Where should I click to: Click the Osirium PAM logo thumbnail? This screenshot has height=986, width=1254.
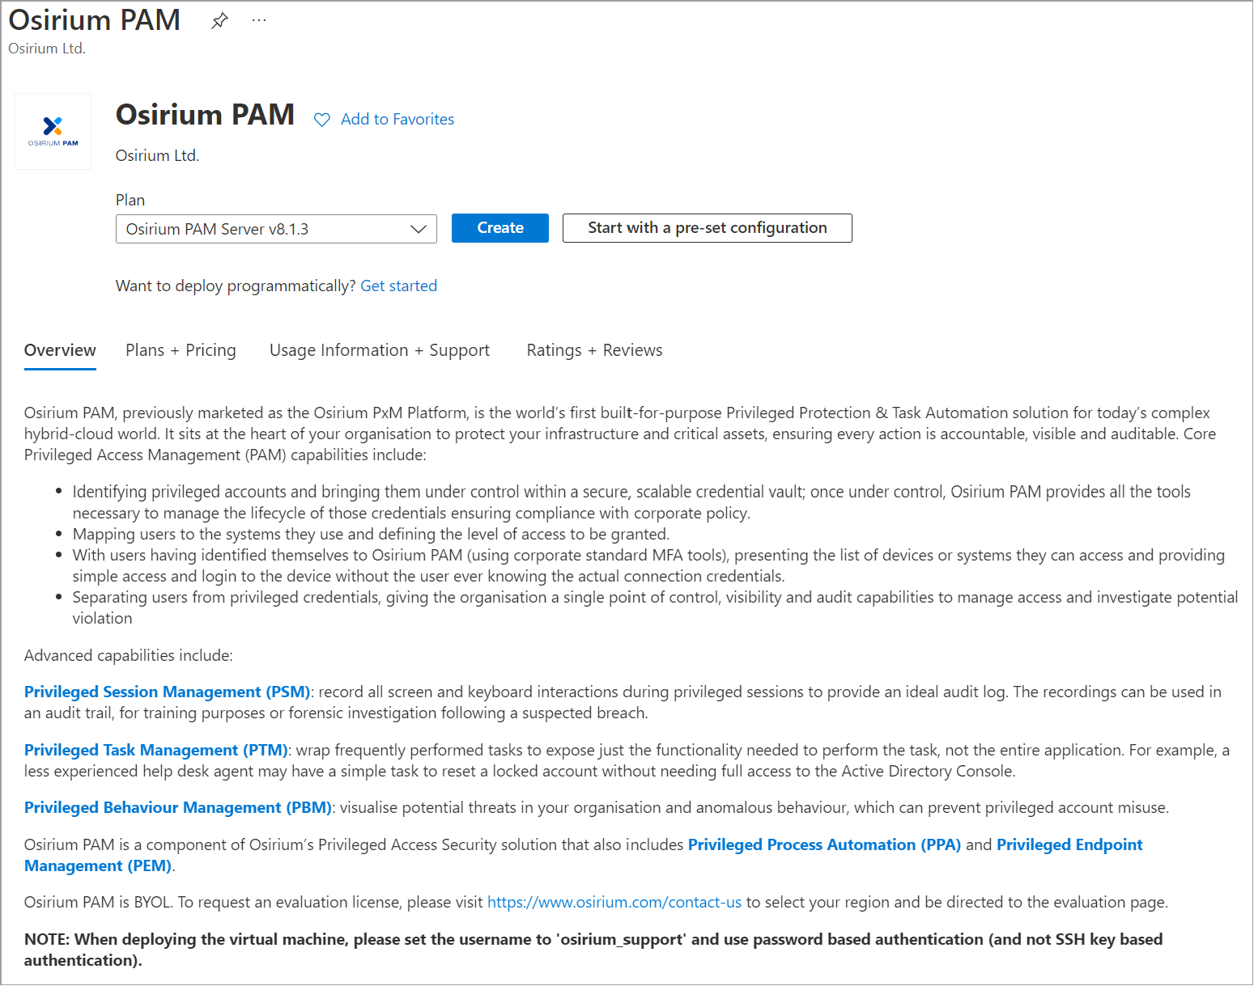[x=53, y=131]
